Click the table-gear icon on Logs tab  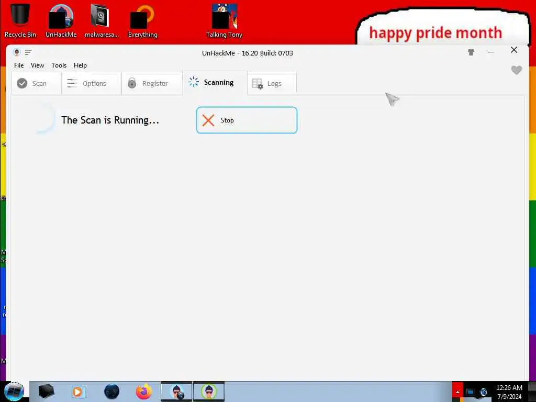point(258,84)
